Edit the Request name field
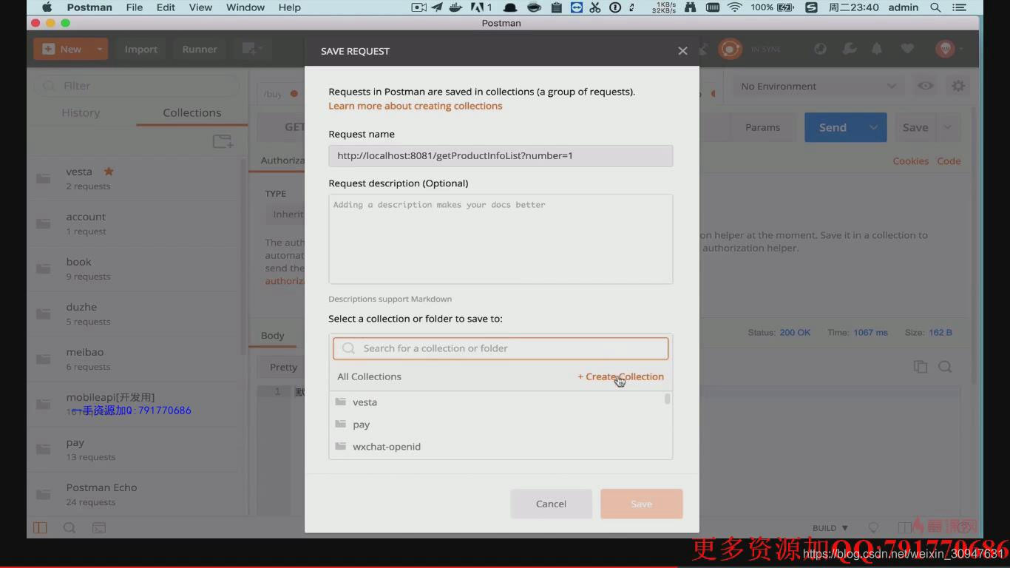Image resolution: width=1010 pixels, height=568 pixels. 501,155
